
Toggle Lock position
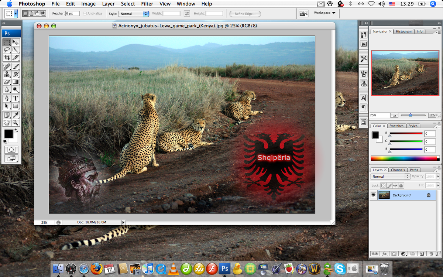395,185
